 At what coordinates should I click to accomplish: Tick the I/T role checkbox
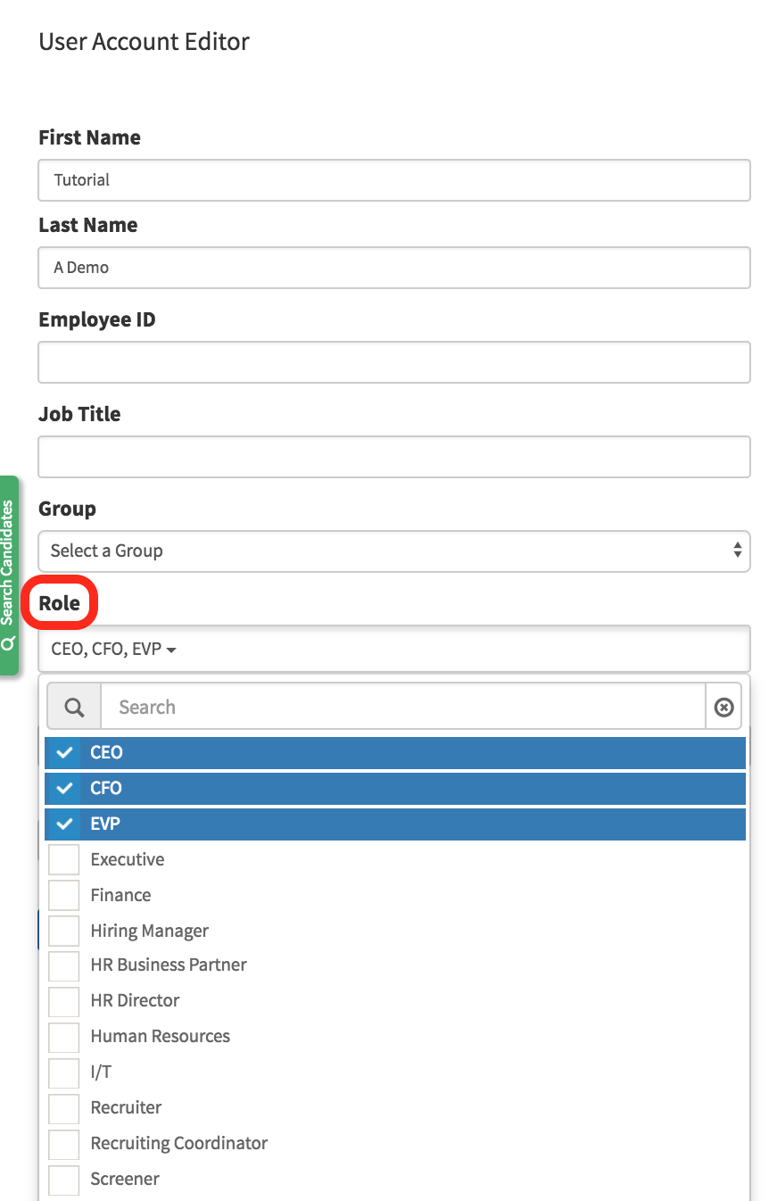(x=64, y=1073)
